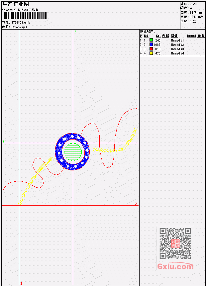The width and height of the screenshot is (206, 286).
Task: Click the '停止顺序:' heading
Action: (x=147, y=31)
